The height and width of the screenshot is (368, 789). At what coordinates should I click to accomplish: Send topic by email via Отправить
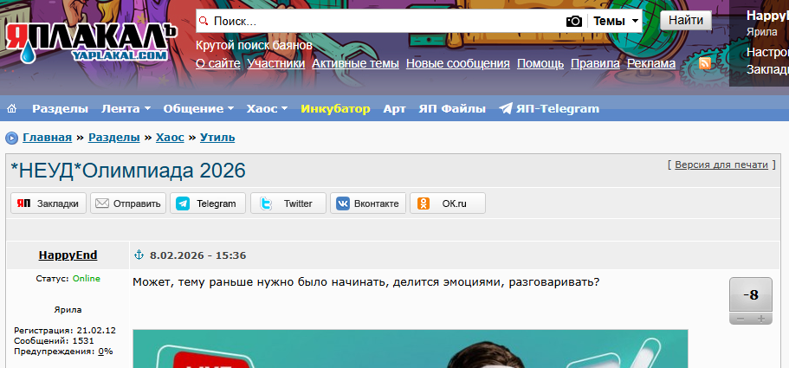coord(128,203)
